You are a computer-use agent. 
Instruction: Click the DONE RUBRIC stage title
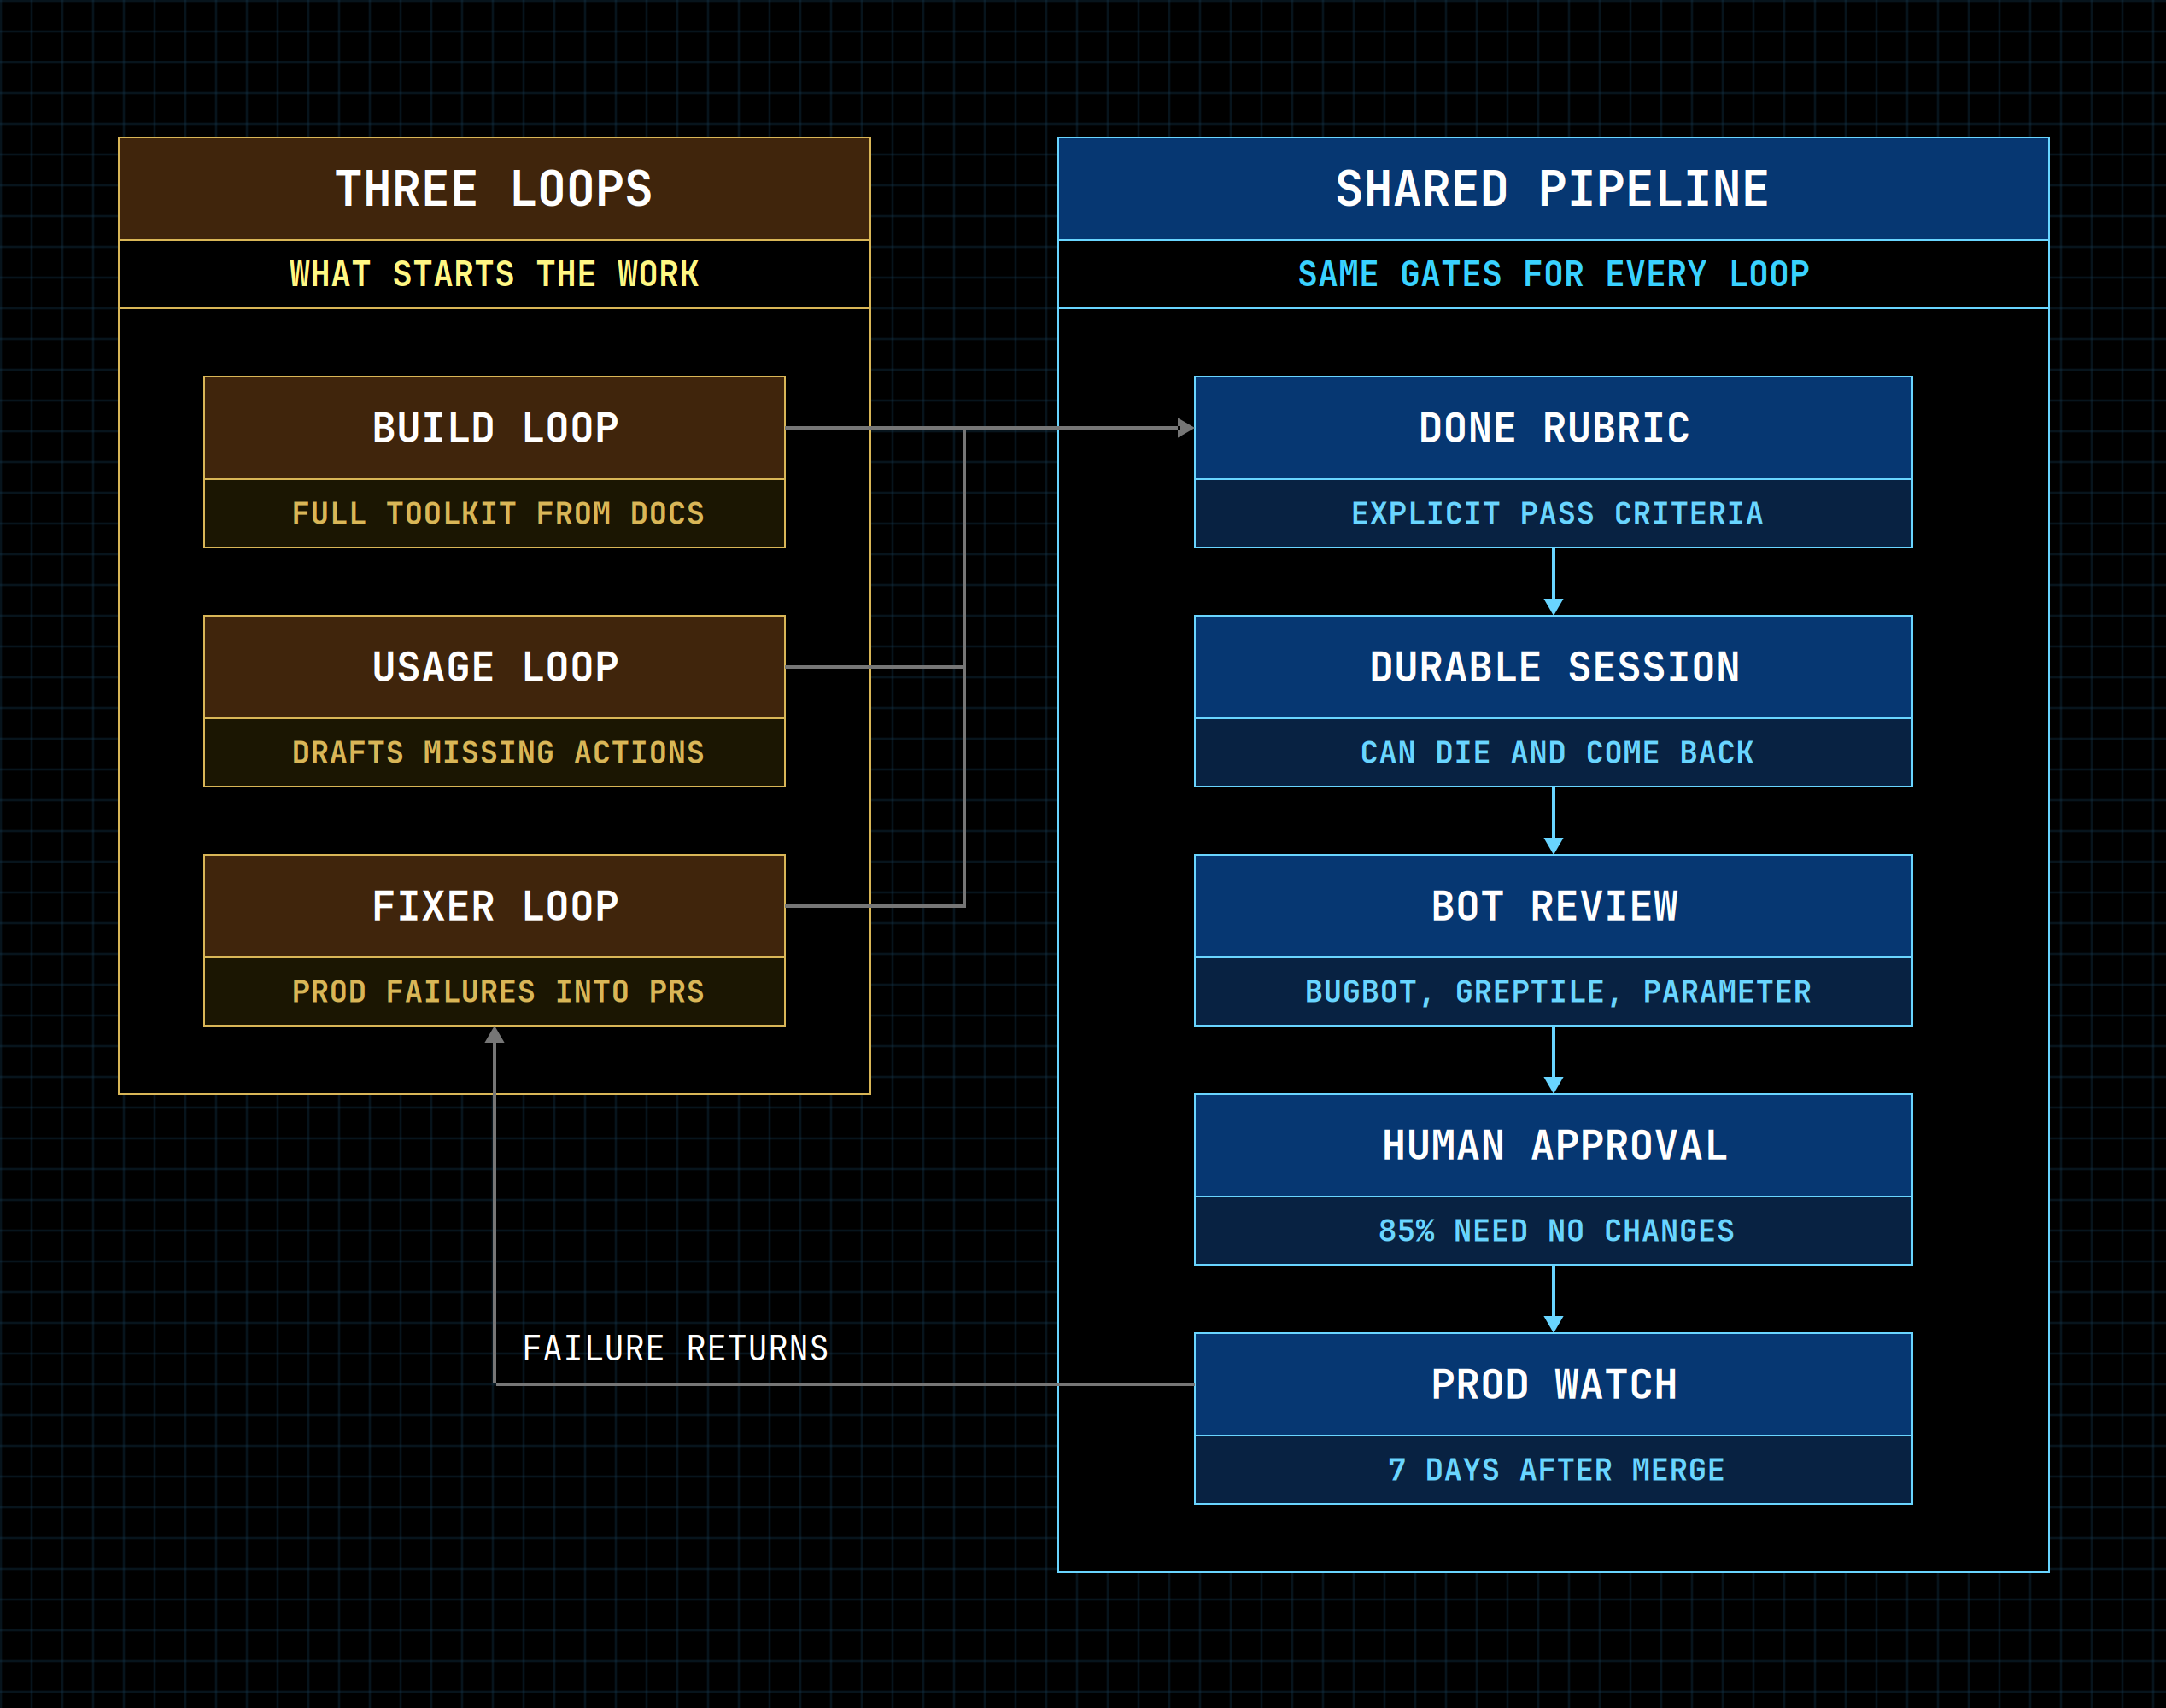1554,428
